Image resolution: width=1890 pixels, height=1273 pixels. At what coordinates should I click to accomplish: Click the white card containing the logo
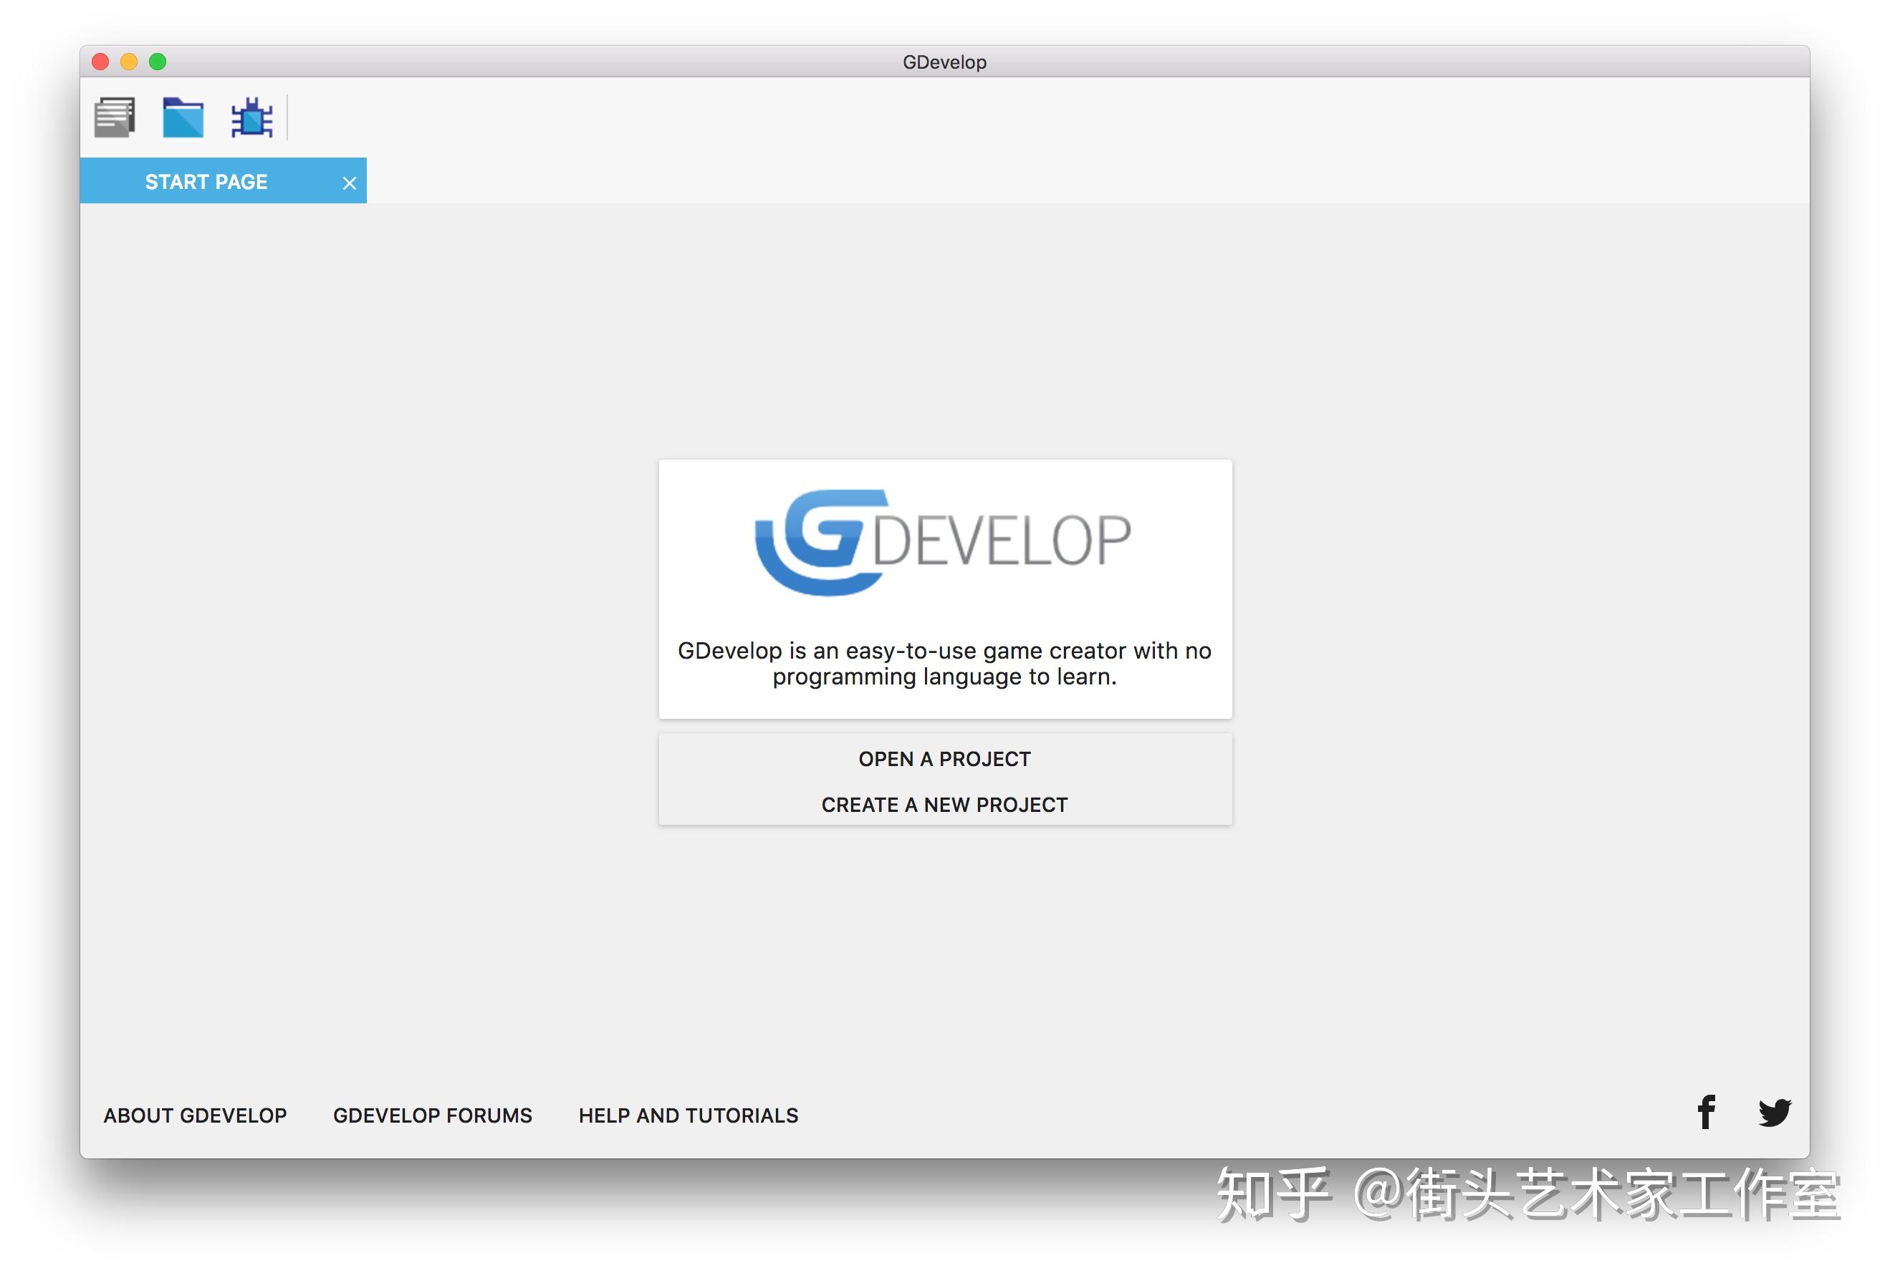[x=944, y=589]
